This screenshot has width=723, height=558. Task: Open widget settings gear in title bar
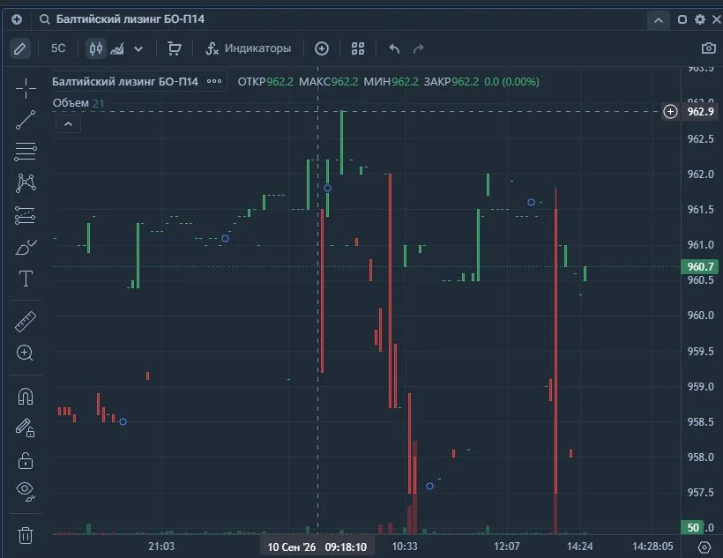tap(700, 19)
